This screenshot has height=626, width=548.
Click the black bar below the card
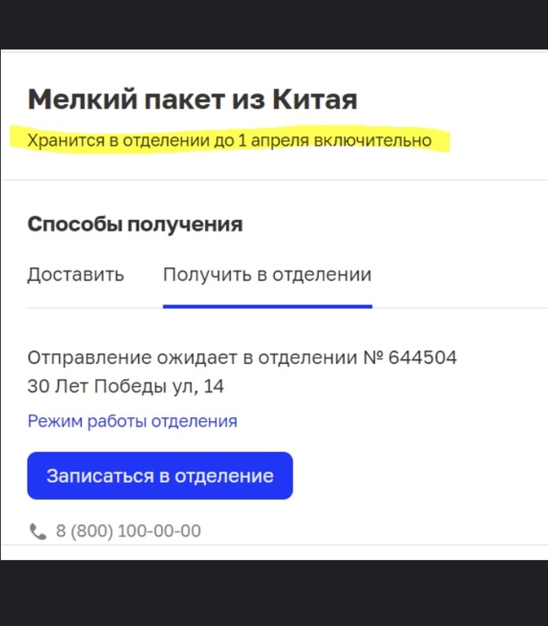274,593
